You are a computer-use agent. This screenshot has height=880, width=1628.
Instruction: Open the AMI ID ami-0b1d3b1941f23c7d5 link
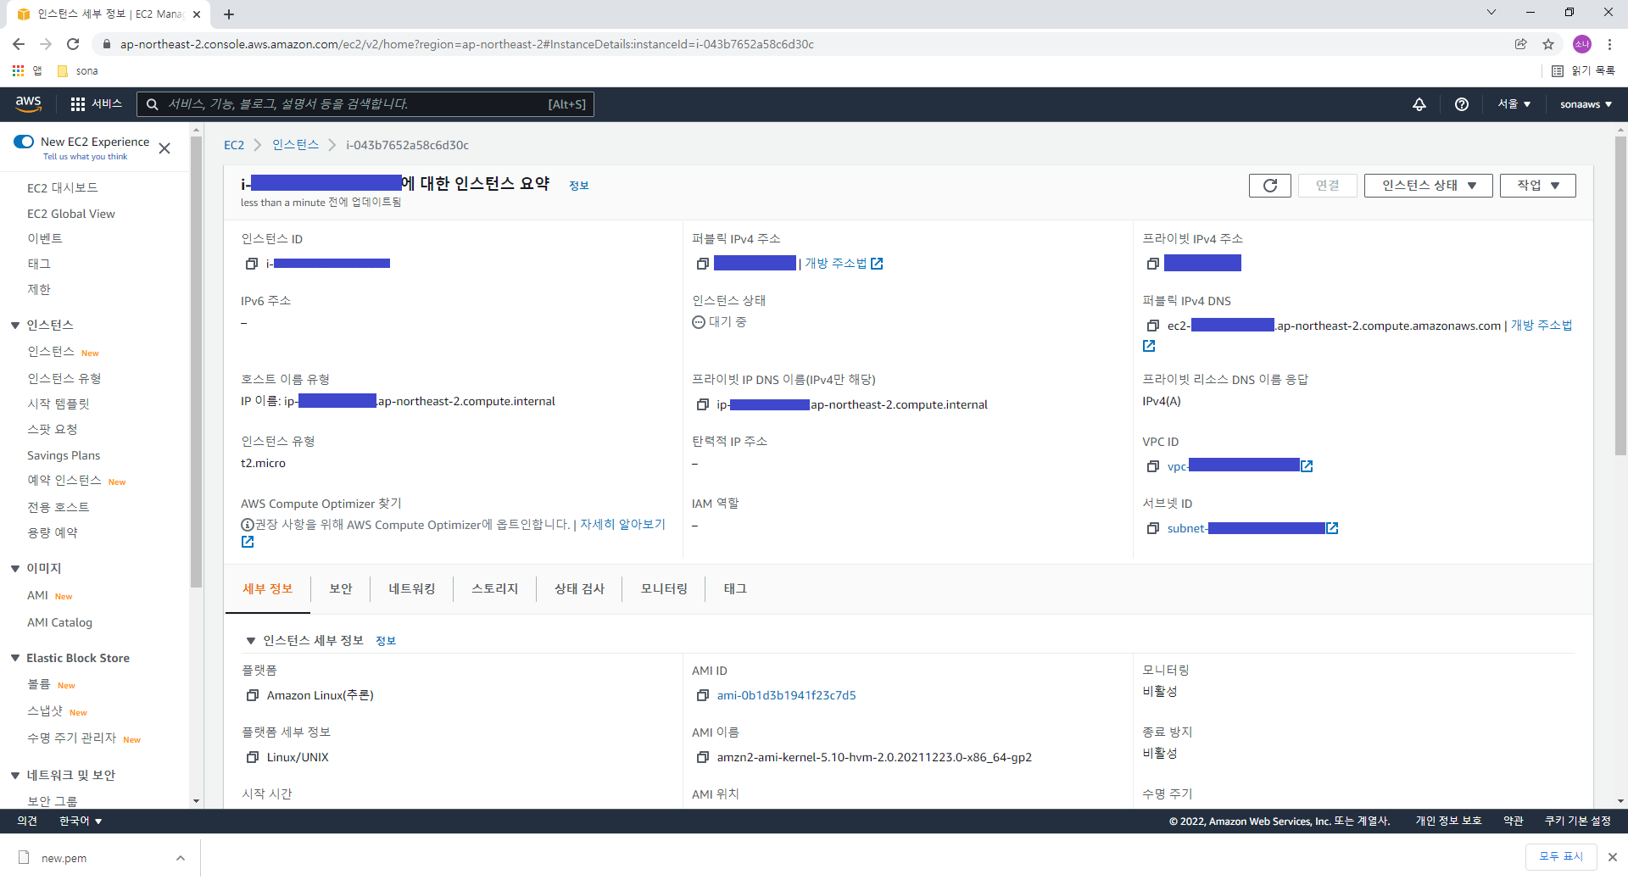[786, 695]
